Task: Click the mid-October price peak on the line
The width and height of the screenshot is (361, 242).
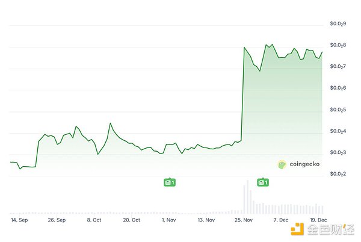Action: [x=110, y=123]
